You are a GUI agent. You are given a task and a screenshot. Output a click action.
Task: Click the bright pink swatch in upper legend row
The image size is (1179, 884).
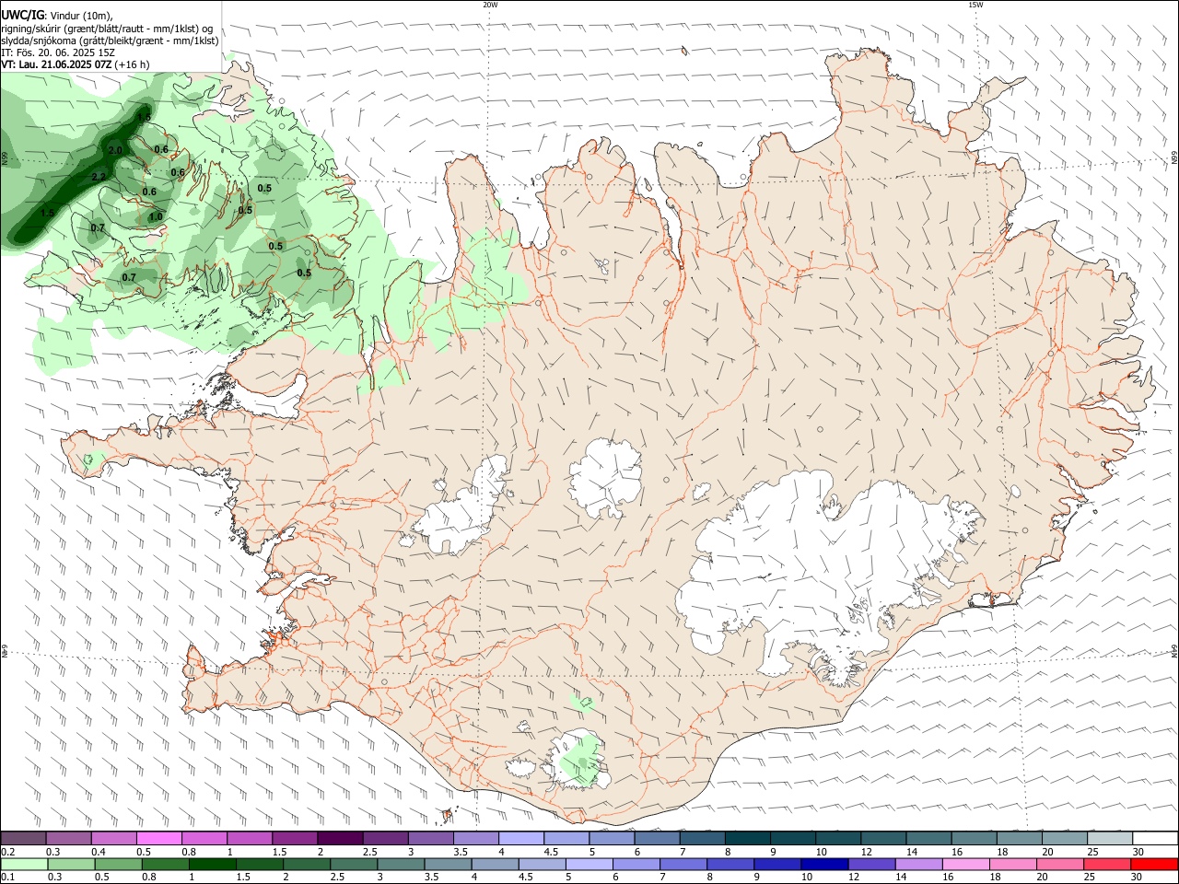158,839
